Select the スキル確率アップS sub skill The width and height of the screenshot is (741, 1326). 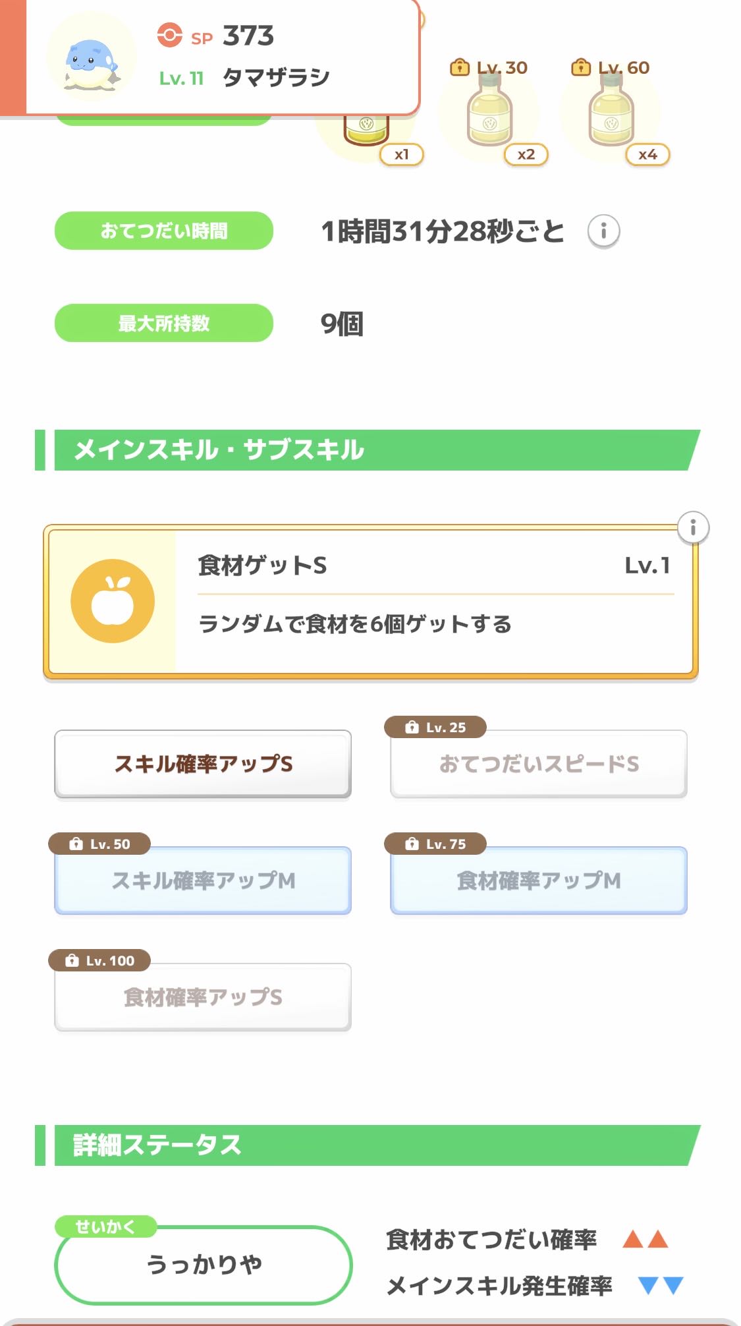pos(203,764)
